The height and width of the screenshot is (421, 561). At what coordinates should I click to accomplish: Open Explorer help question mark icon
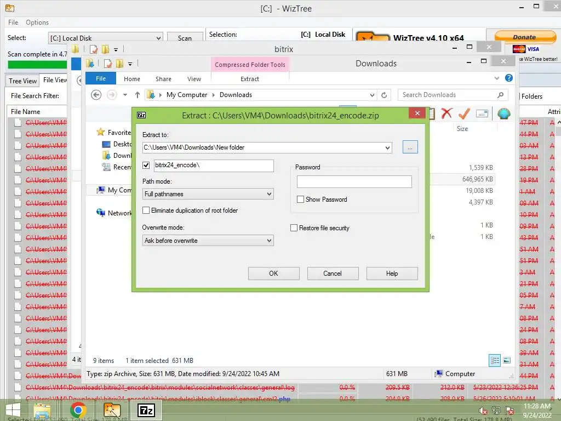[509, 78]
